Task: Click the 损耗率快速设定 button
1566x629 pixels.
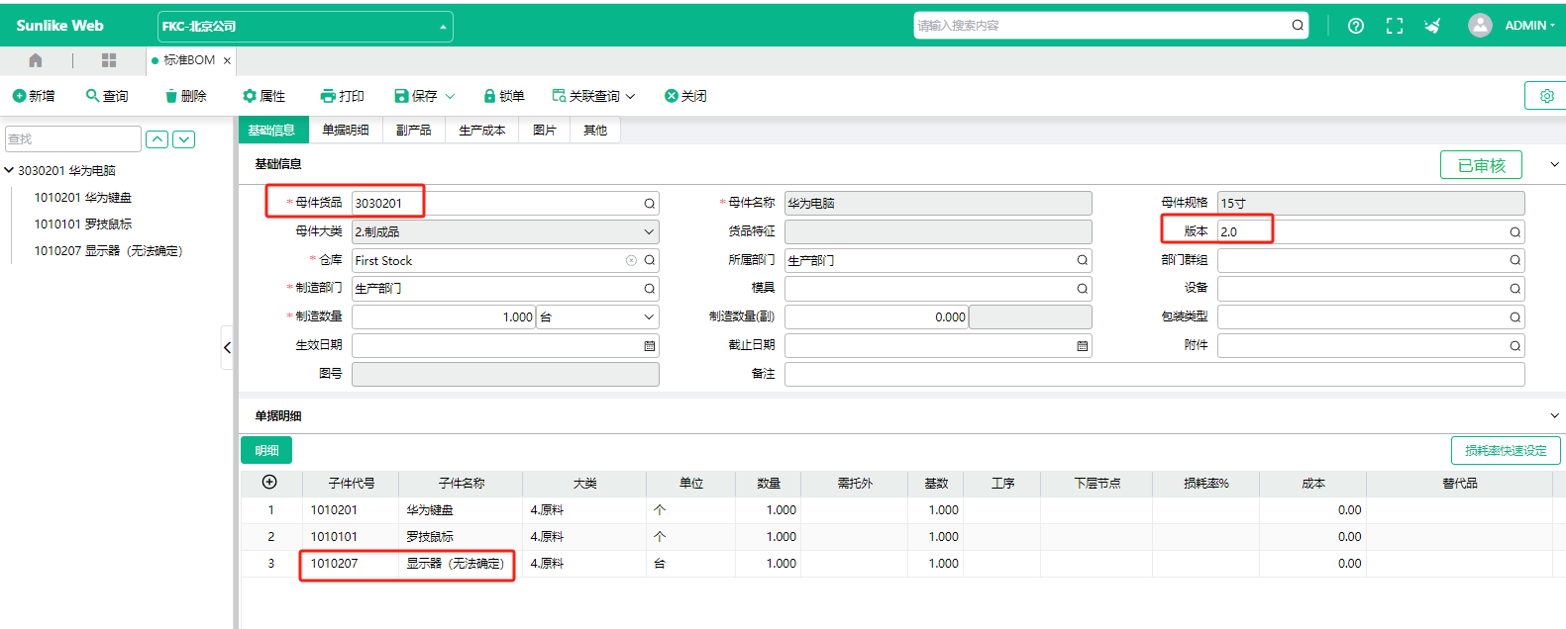Action: pos(1506,450)
